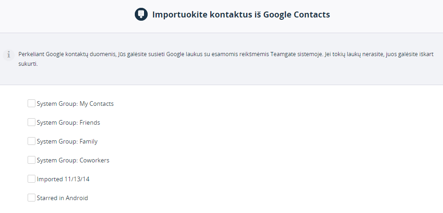Viewport: 443px width, 213px height.
Task: Select the System Group: Coworkers checkbox
Action: pyautogui.click(x=31, y=160)
